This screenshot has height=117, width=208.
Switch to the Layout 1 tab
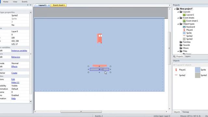(42, 5)
